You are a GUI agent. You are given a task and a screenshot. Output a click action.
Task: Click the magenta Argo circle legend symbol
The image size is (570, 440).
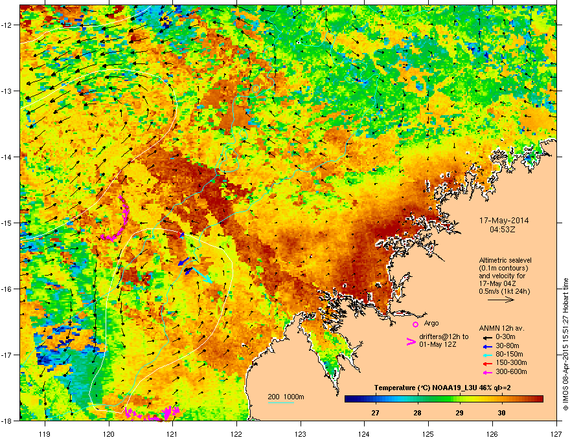415,324
